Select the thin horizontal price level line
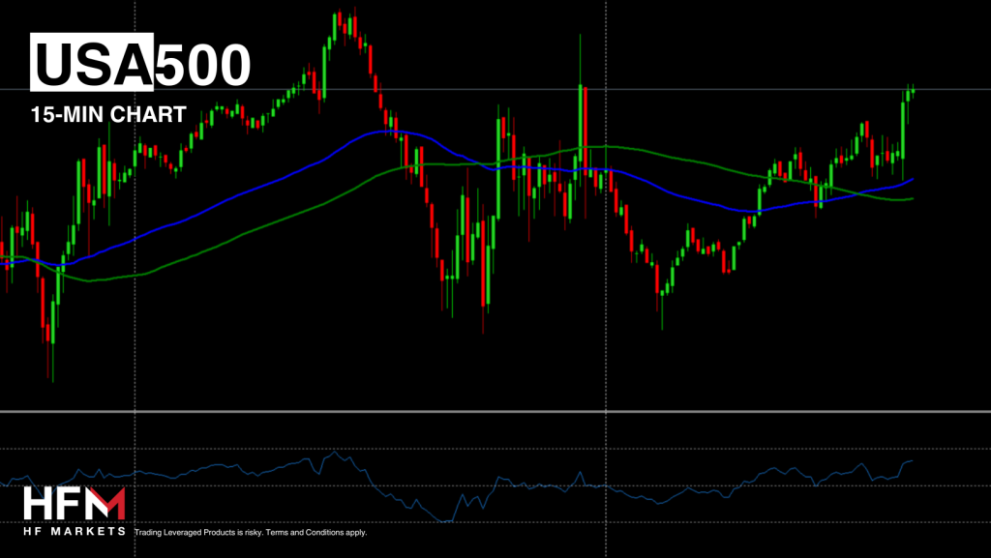 click(677, 90)
